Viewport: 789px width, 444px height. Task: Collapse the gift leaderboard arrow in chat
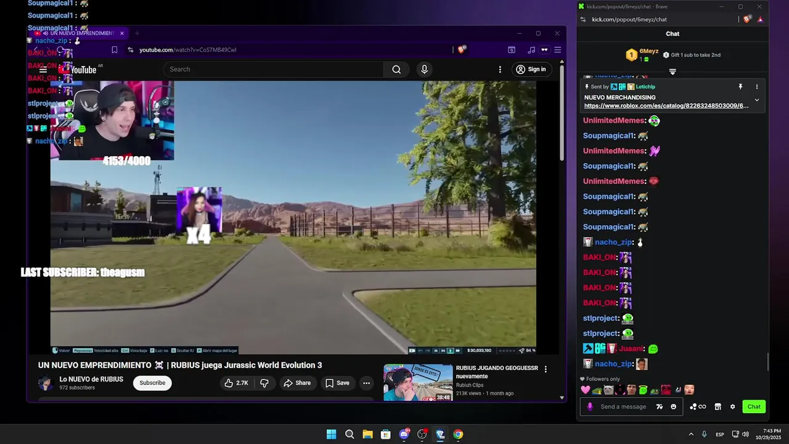[672, 72]
